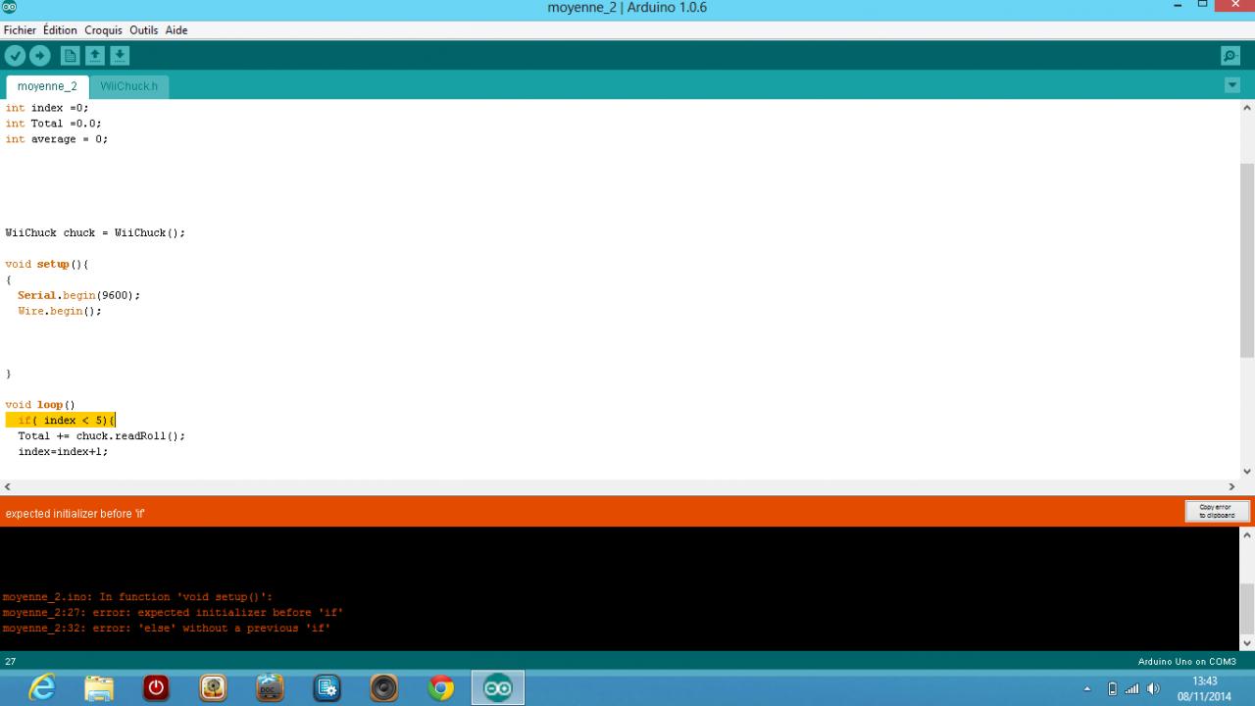Click the editor scroll down arrow
This screenshot has height=706, width=1255.
1247,472
